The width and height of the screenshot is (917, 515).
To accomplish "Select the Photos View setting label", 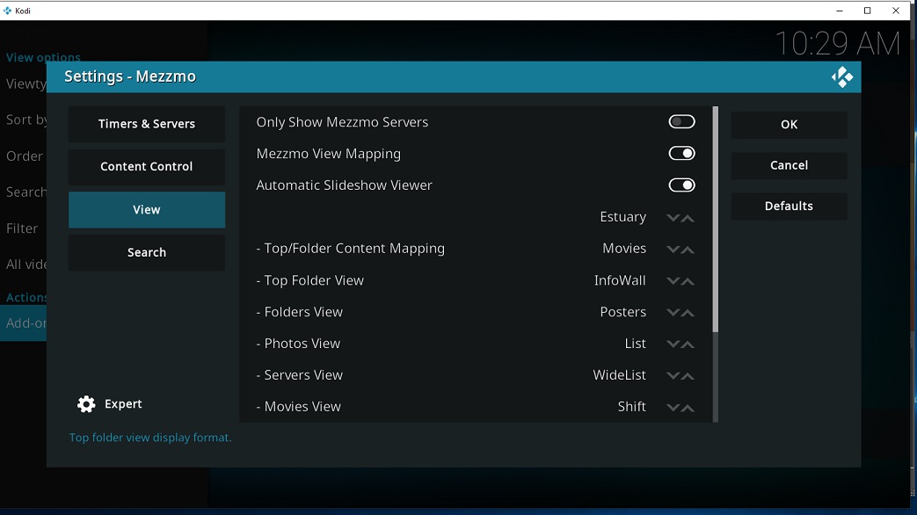I will pos(298,343).
